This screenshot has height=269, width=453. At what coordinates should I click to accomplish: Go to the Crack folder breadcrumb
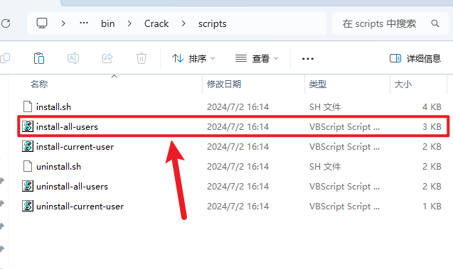156,23
